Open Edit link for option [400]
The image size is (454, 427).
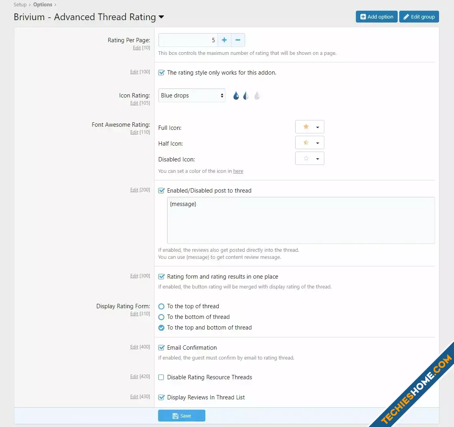pos(134,347)
